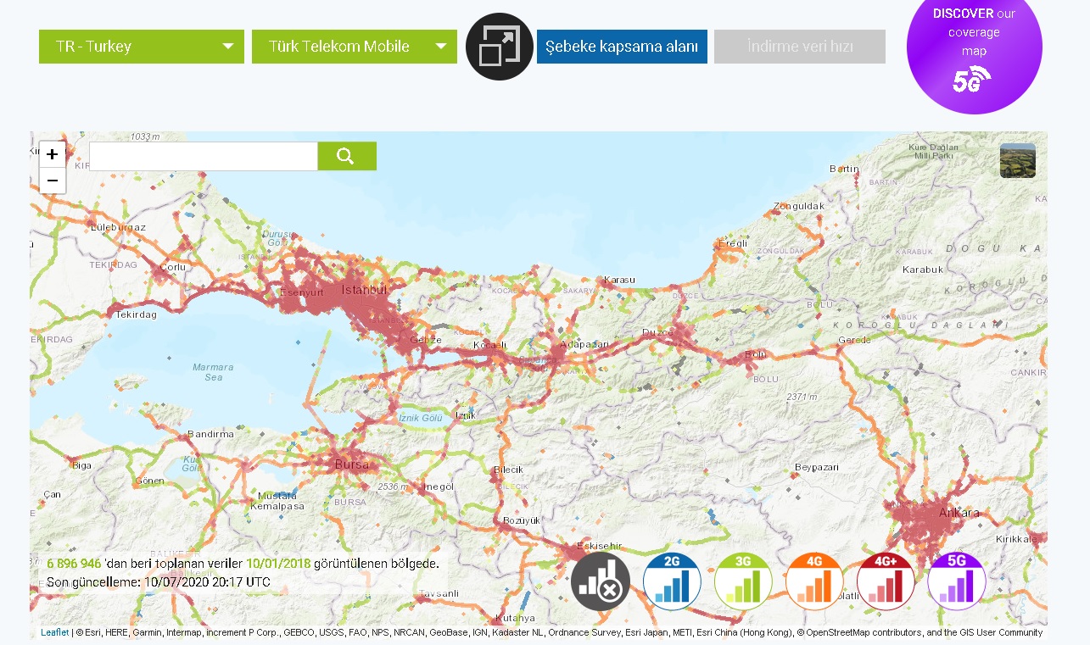Switch basemap using the satellite thumbnail
The height and width of the screenshot is (645, 1090).
[x=1017, y=161]
